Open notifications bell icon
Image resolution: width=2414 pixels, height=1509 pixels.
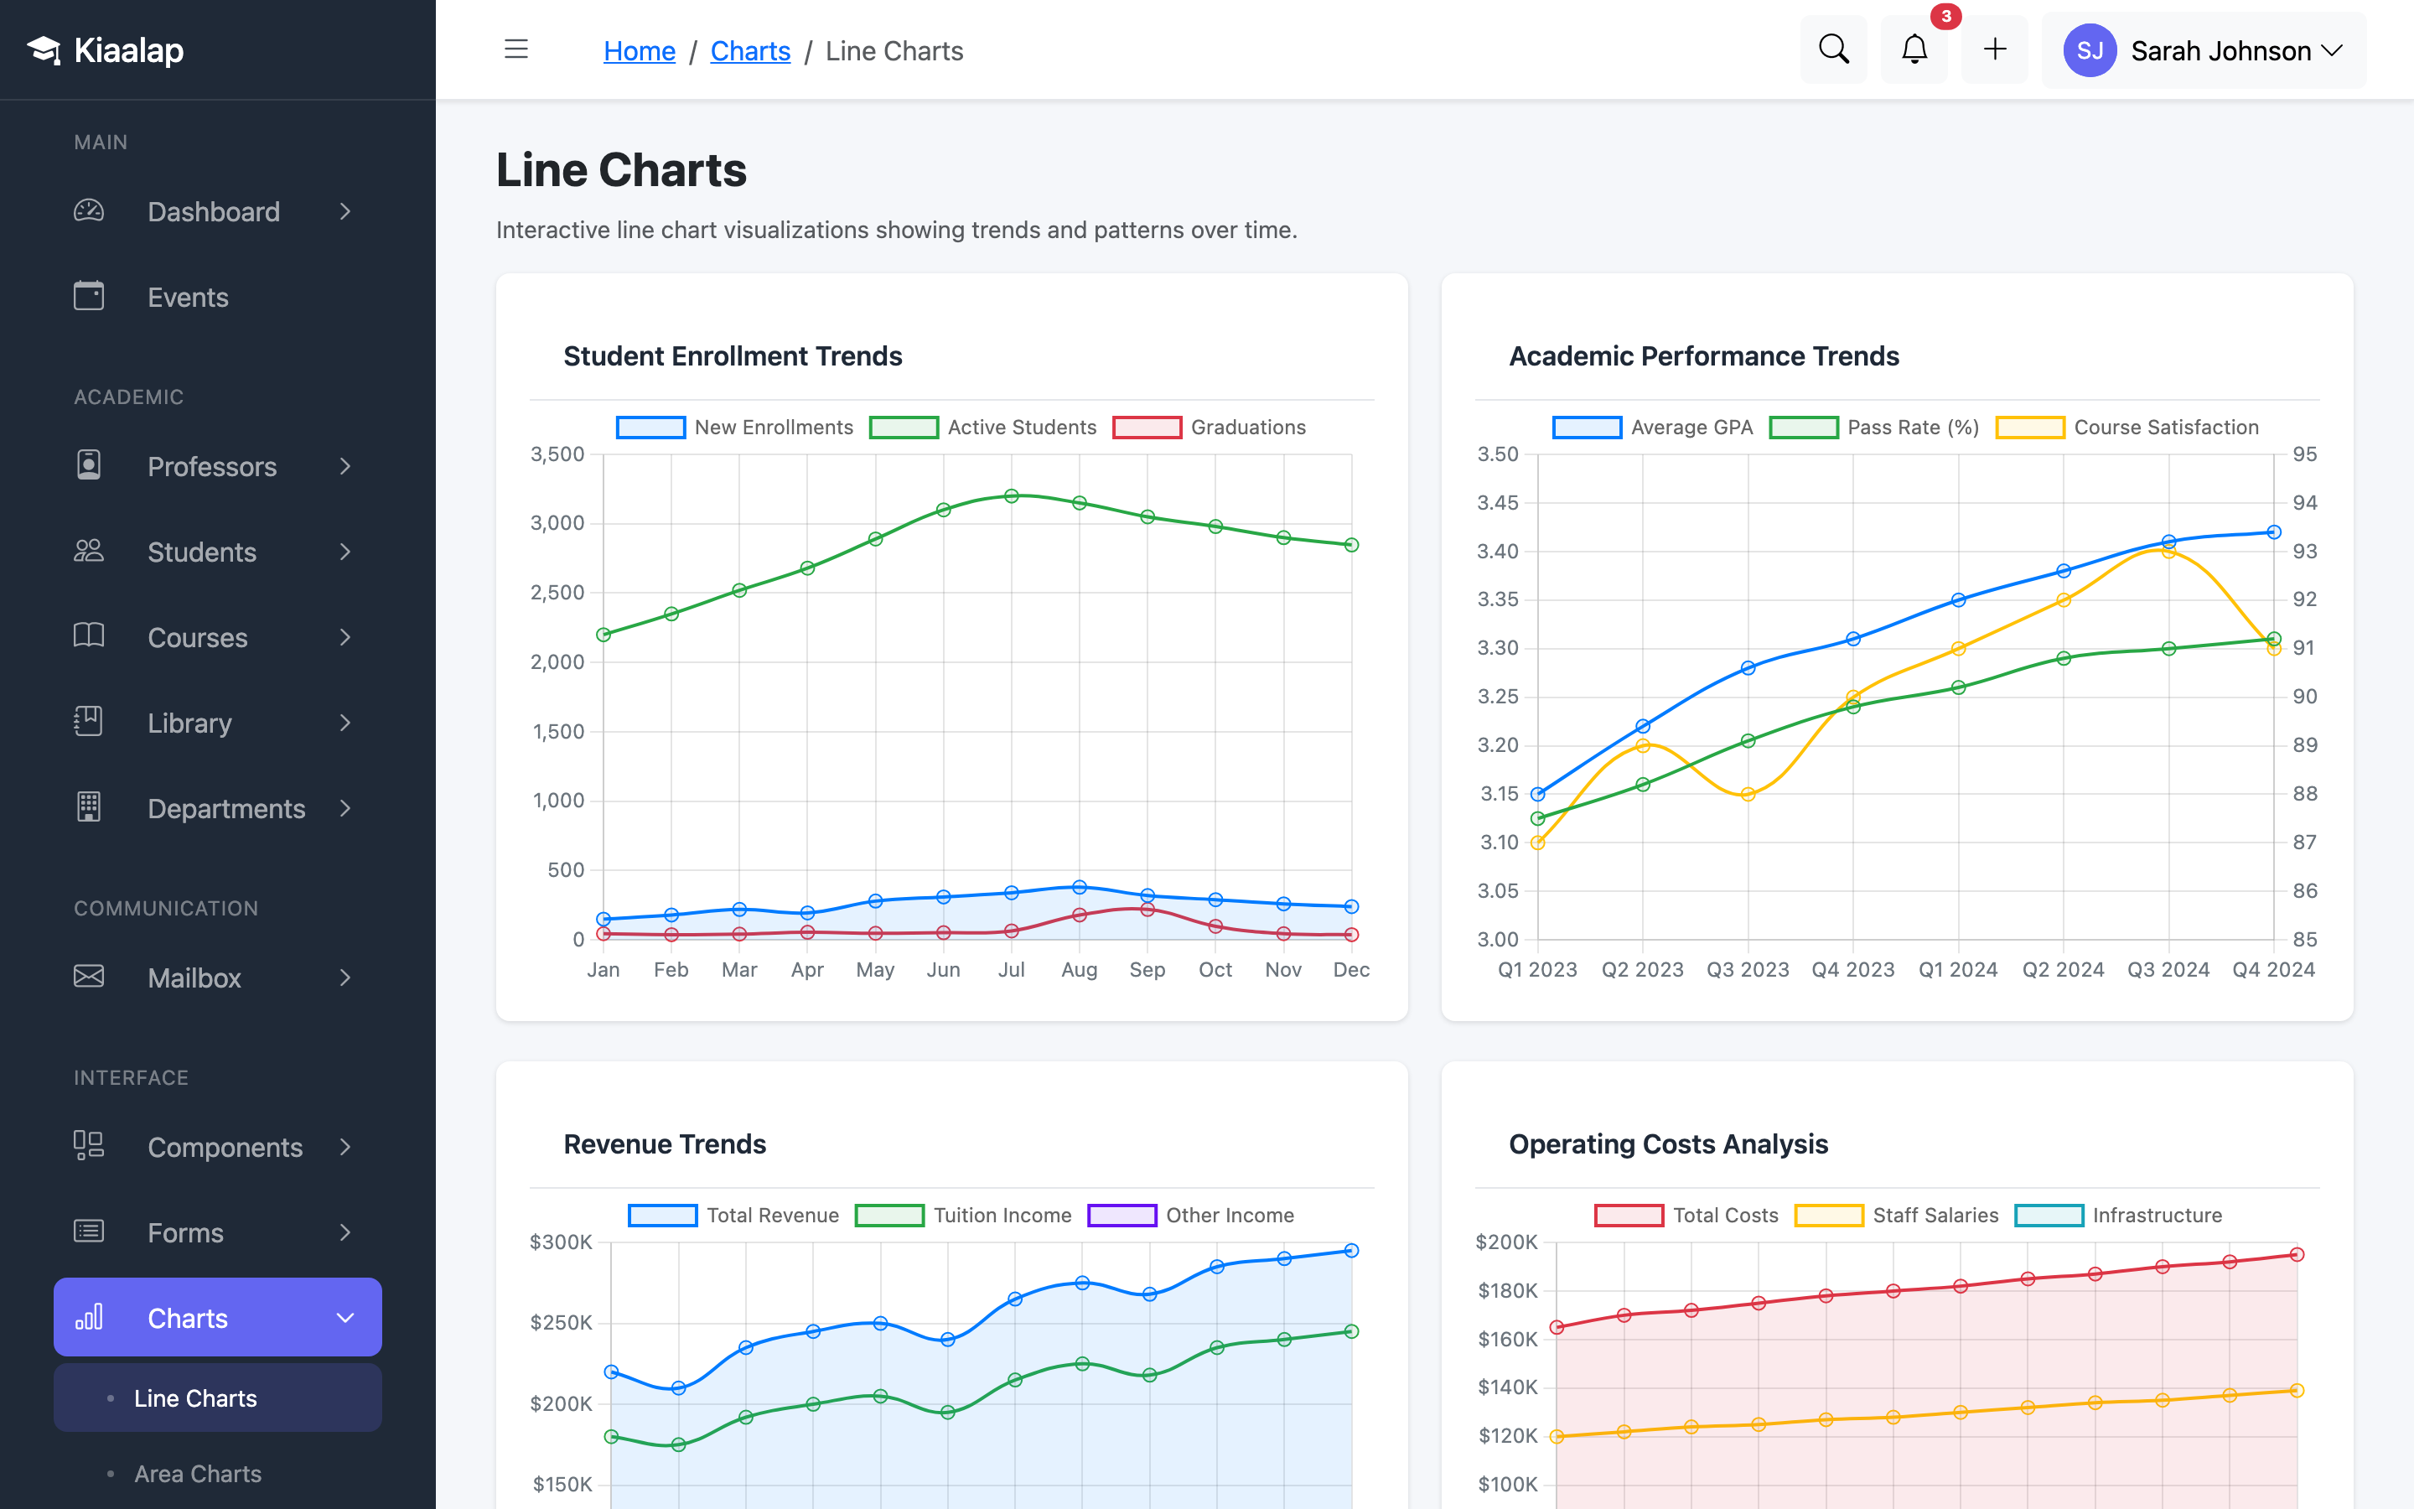coord(1914,49)
